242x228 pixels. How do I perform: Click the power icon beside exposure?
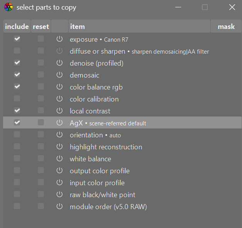coord(59,39)
